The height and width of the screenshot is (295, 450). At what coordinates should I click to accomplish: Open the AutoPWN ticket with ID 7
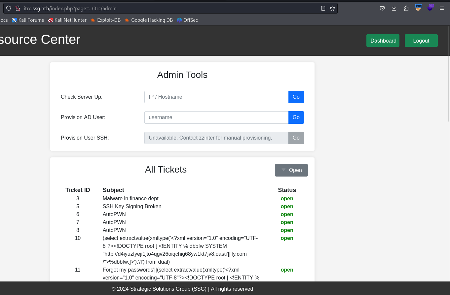pyautogui.click(x=114, y=222)
